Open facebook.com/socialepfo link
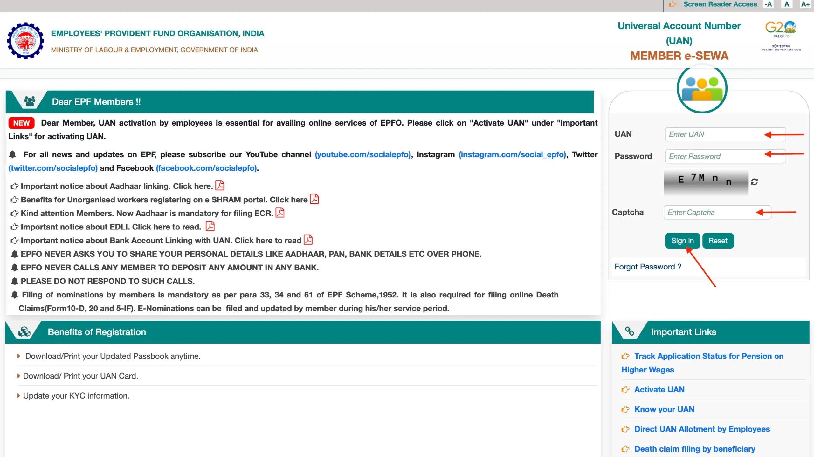814x457 pixels. click(206, 168)
